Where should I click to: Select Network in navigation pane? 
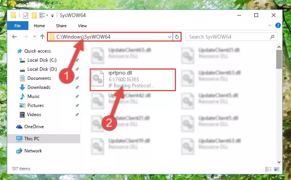[x=33, y=151]
